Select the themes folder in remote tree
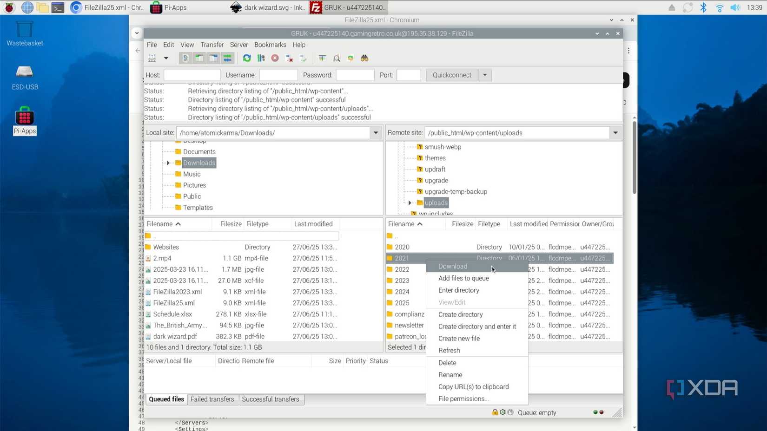Image resolution: width=767 pixels, height=431 pixels. [435, 158]
